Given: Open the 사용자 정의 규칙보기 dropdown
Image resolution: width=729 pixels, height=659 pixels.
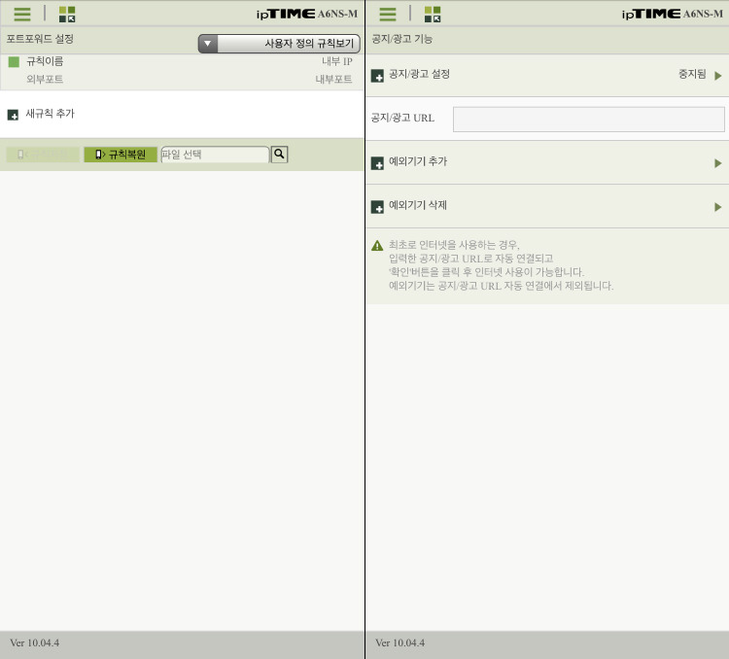Looking at the screenshot, I should (x=279, y=43).
